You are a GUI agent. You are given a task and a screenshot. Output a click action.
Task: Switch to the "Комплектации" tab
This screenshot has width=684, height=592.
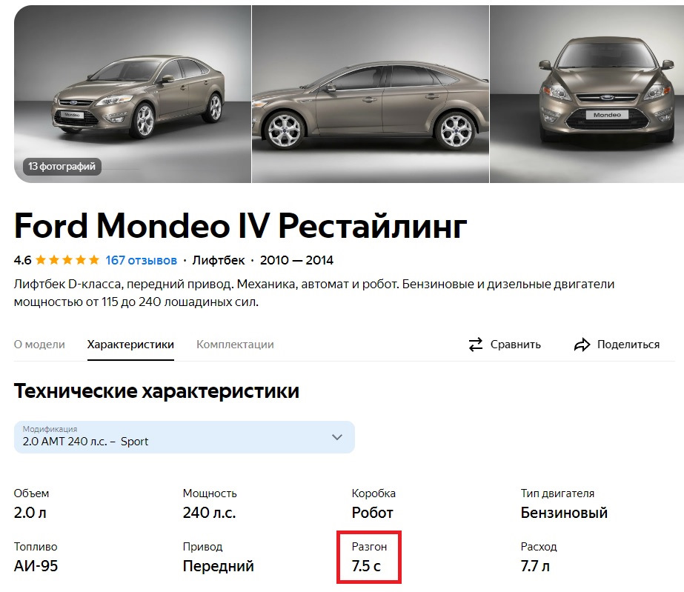pos(235,345)
